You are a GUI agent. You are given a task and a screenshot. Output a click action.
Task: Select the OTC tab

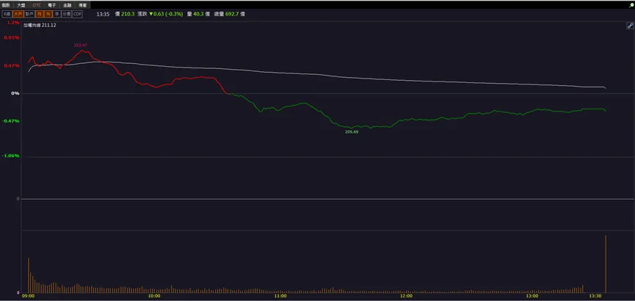pyautogui.click(x=37, y=5)
